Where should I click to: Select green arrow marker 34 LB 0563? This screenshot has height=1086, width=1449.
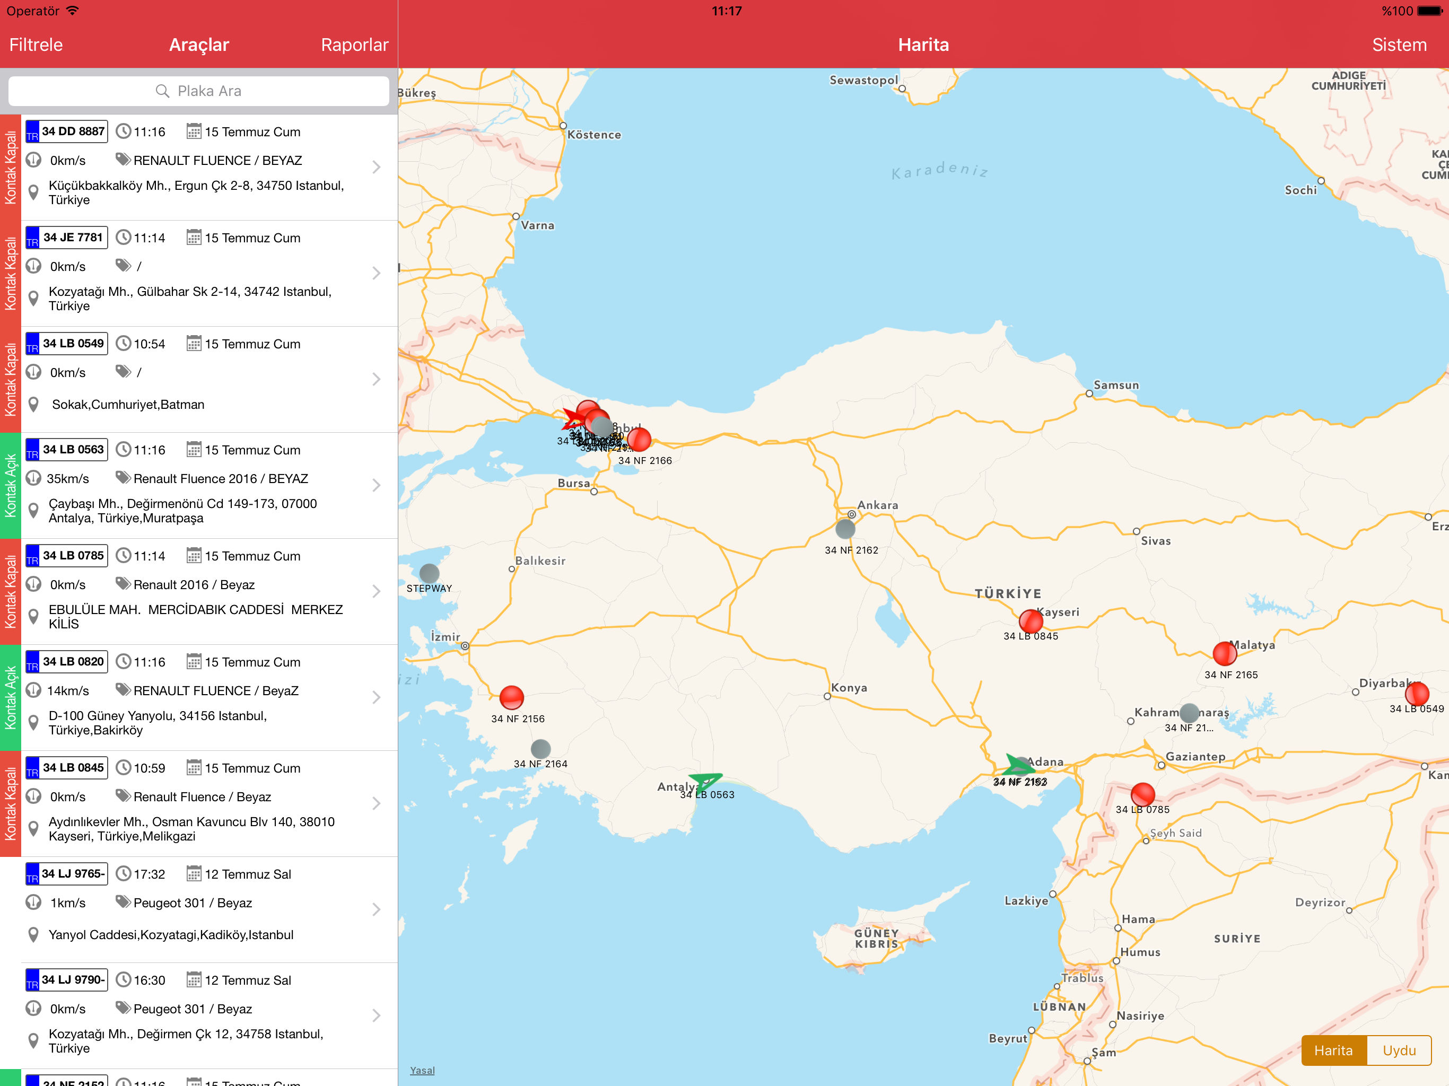coord(706,782)
